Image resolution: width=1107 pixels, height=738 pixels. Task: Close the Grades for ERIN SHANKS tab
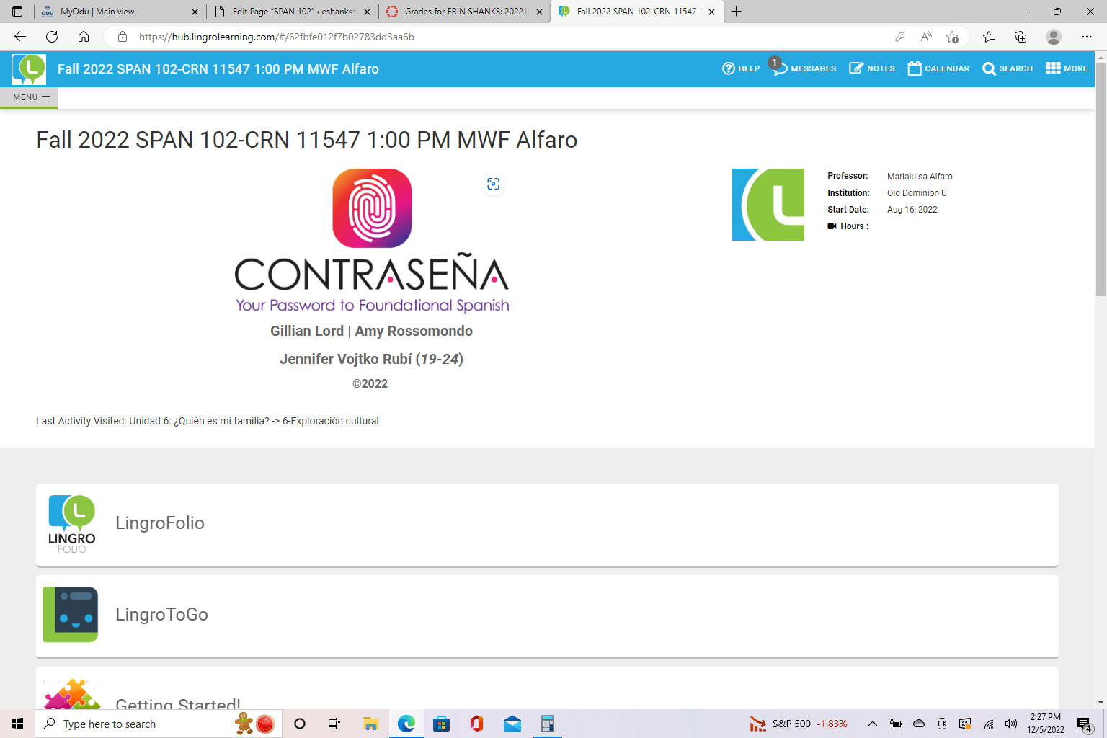(540, 12)
